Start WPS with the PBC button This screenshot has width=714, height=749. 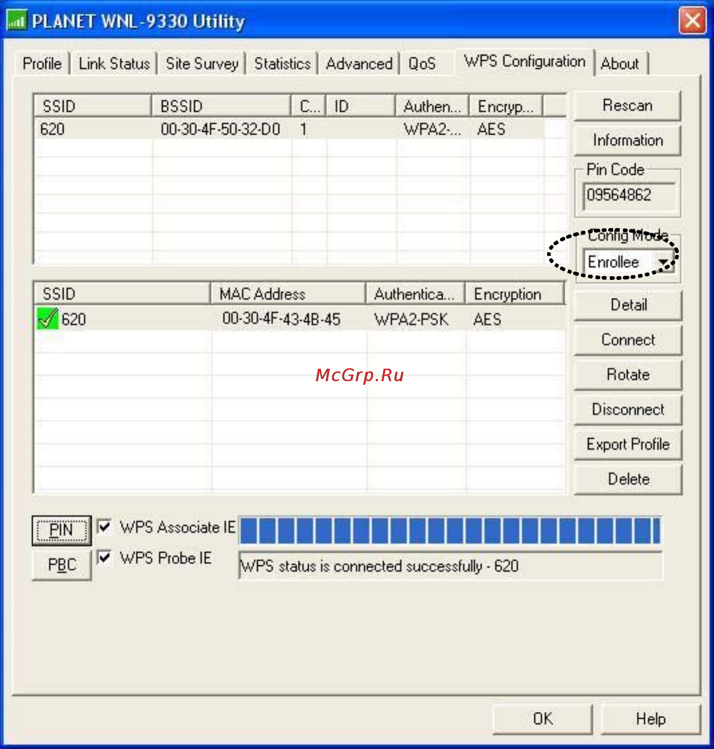62,565
